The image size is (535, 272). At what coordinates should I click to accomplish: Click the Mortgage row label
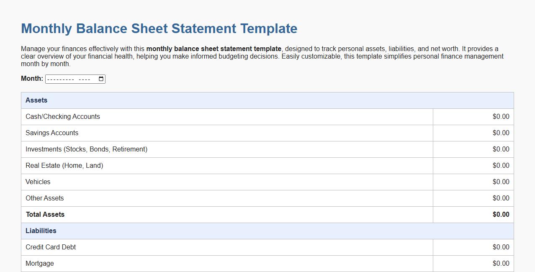(x=39, y=263)
